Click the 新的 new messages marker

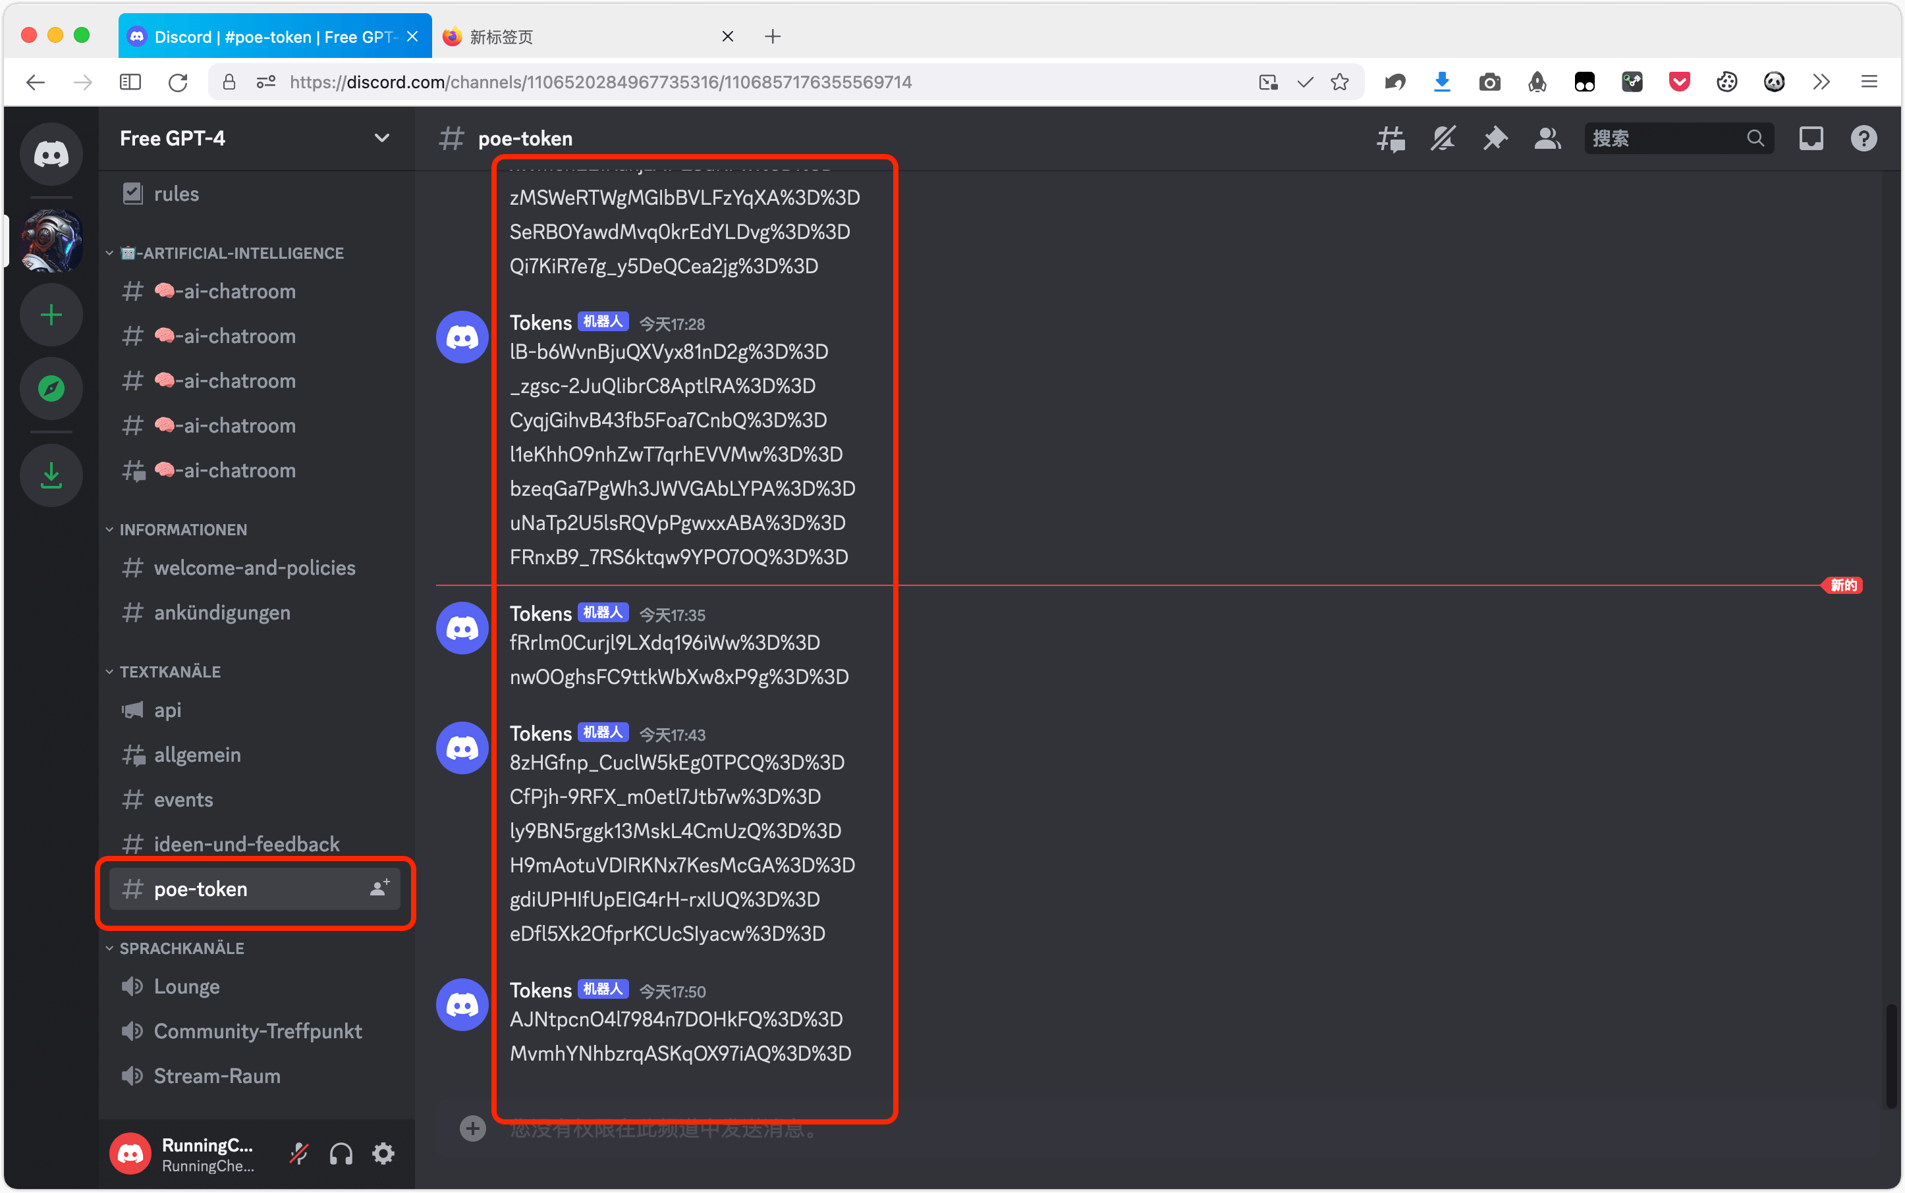click(1842, 585)
